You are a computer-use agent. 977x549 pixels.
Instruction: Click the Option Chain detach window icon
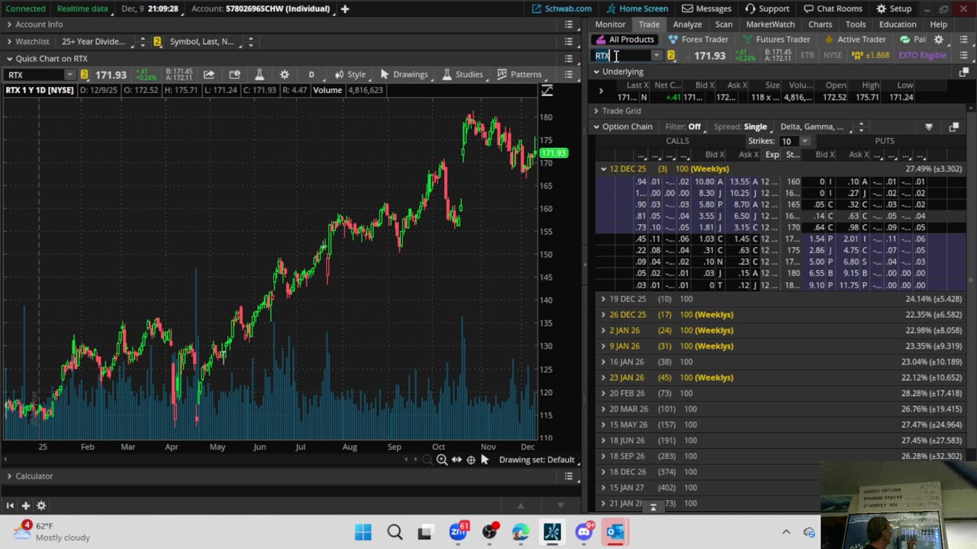click(953, 127)
